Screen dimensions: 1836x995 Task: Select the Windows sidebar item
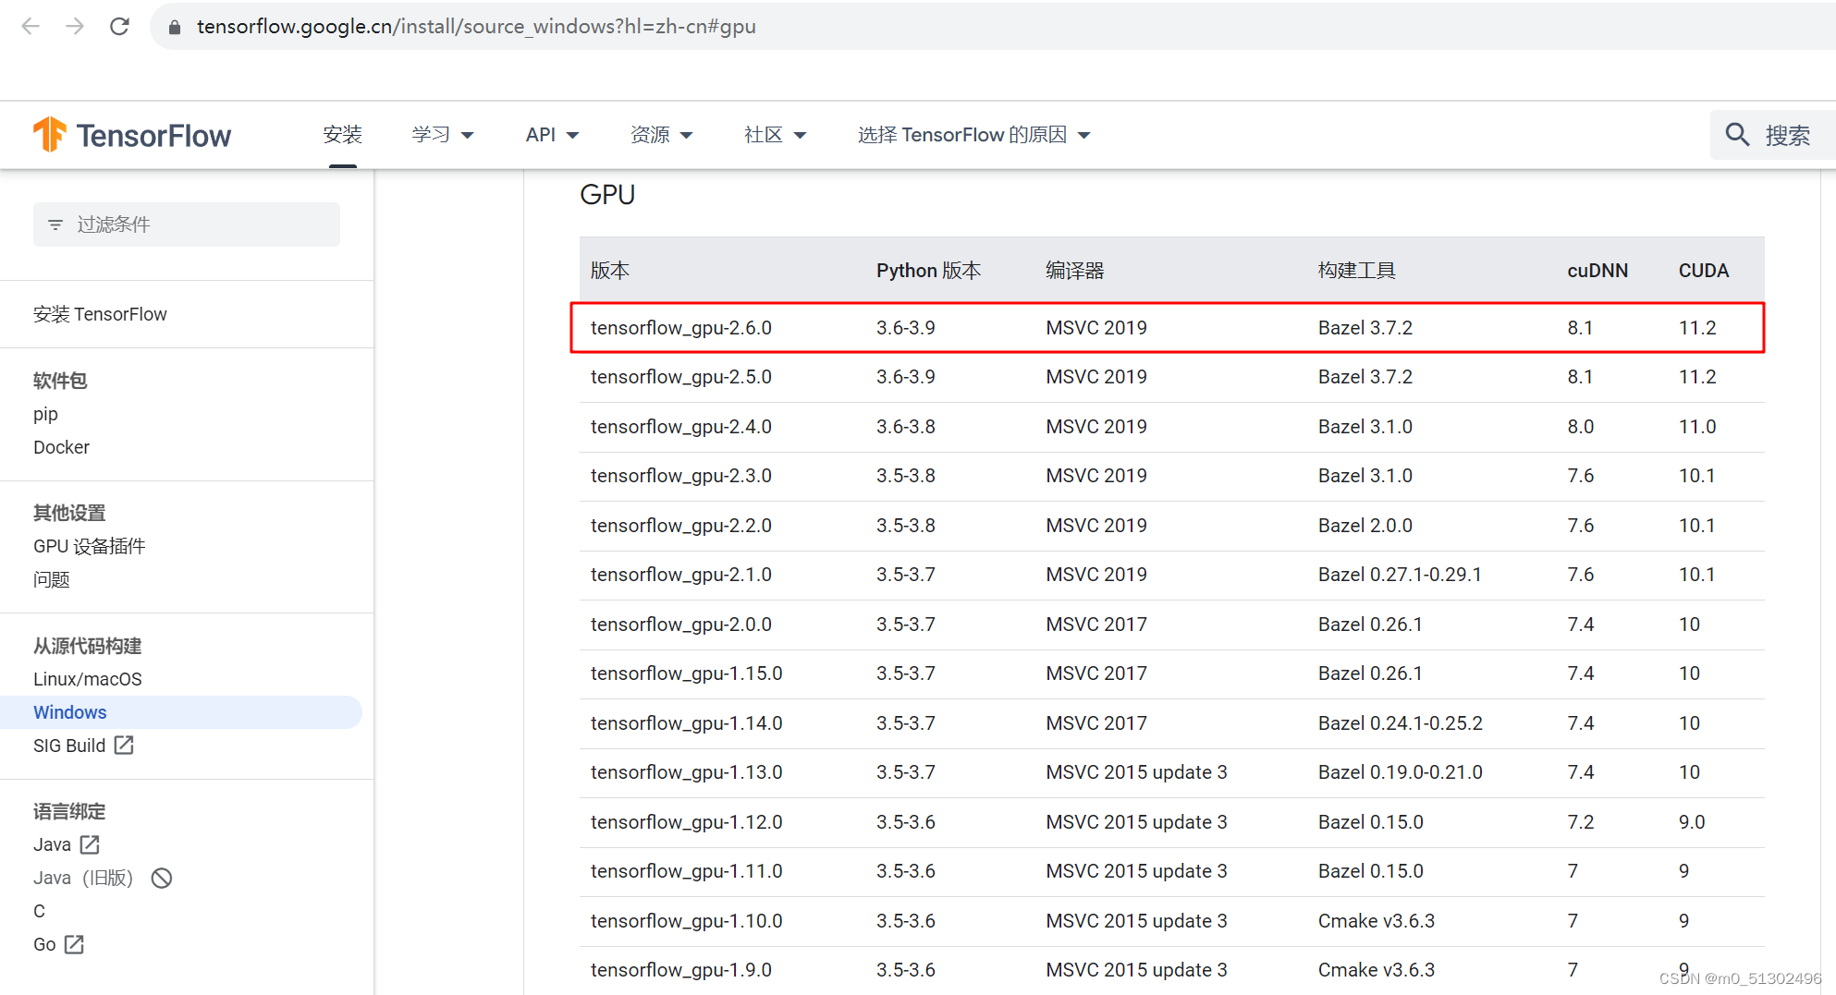pyautogui.click(x=181, y=712)
